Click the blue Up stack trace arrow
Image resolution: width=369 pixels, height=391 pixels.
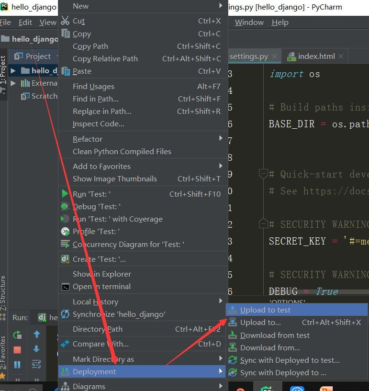coord(37,334)
